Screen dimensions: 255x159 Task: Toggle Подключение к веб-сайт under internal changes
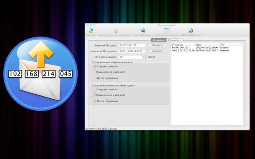click(95, 95)
